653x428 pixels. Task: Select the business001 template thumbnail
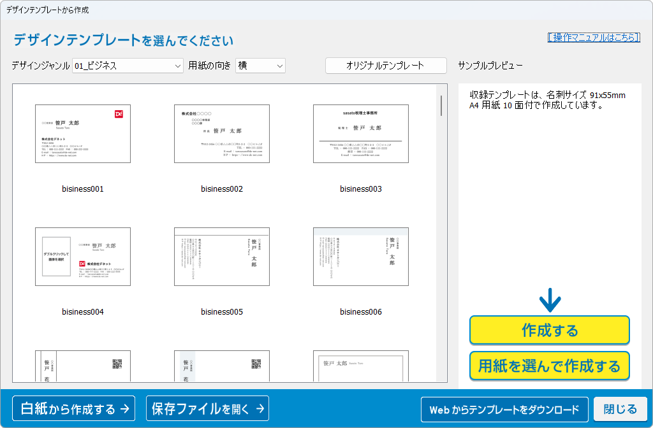pos(83,134)
